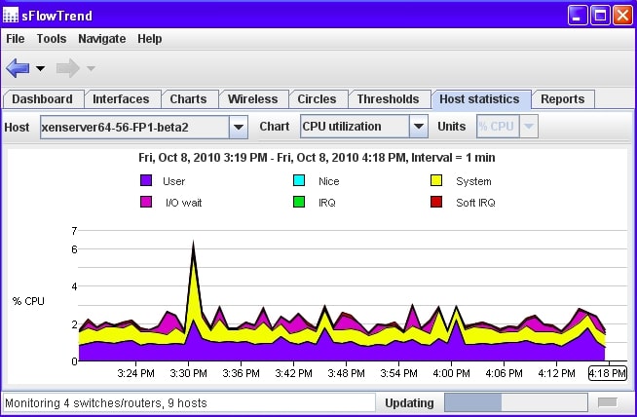Open the Forward history dropdown arrow
Image resolution: width=637 pixels, height=417 pixels.
coord(91,68)
